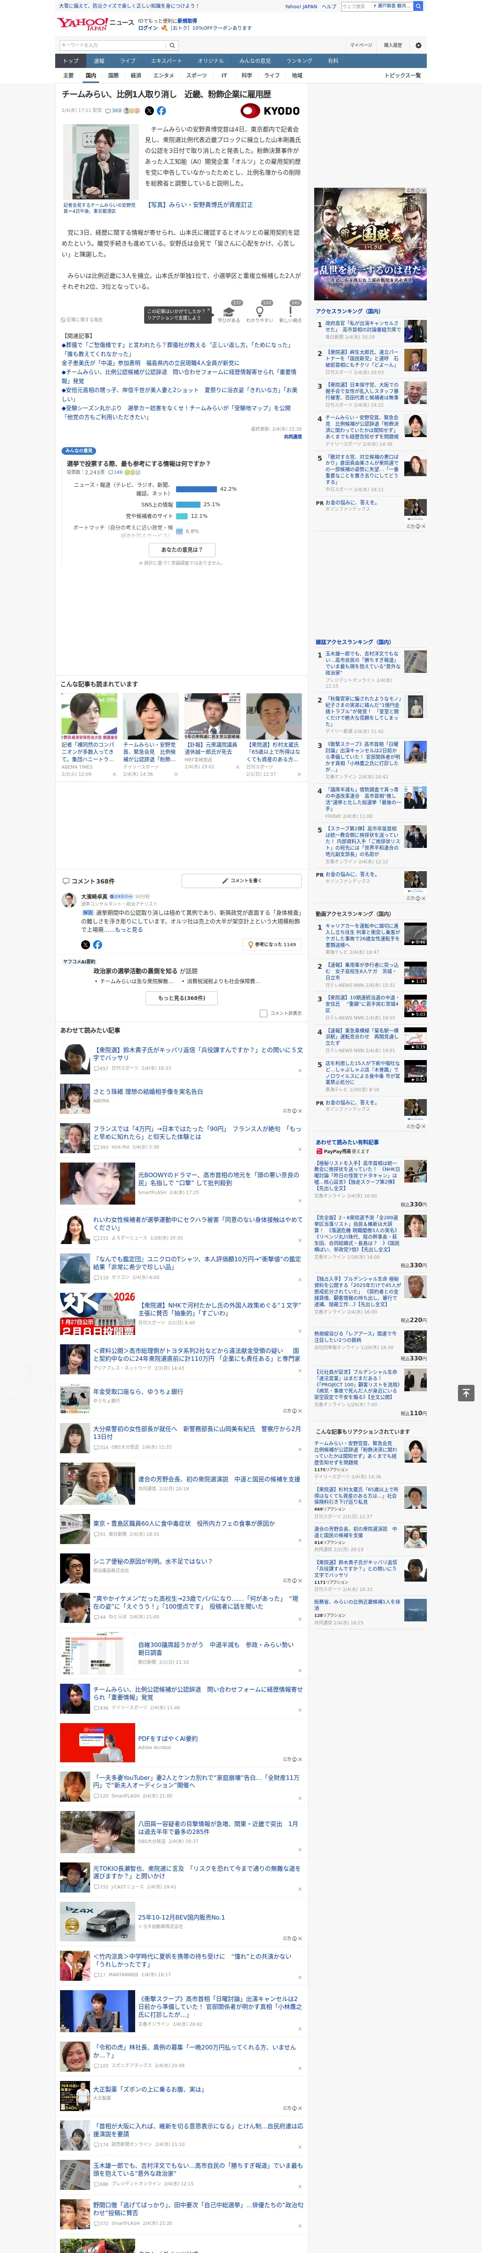Open the さとう珠緒 ABEMA article

click(x=148, y=1092)
